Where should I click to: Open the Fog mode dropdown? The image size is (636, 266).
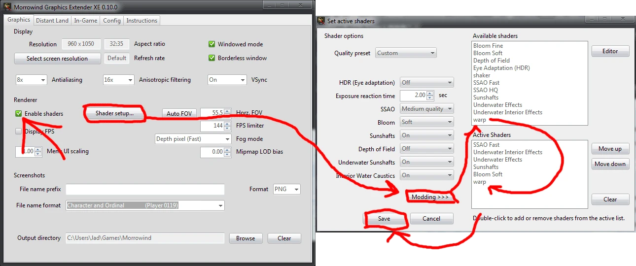click(x=193, y=139)
